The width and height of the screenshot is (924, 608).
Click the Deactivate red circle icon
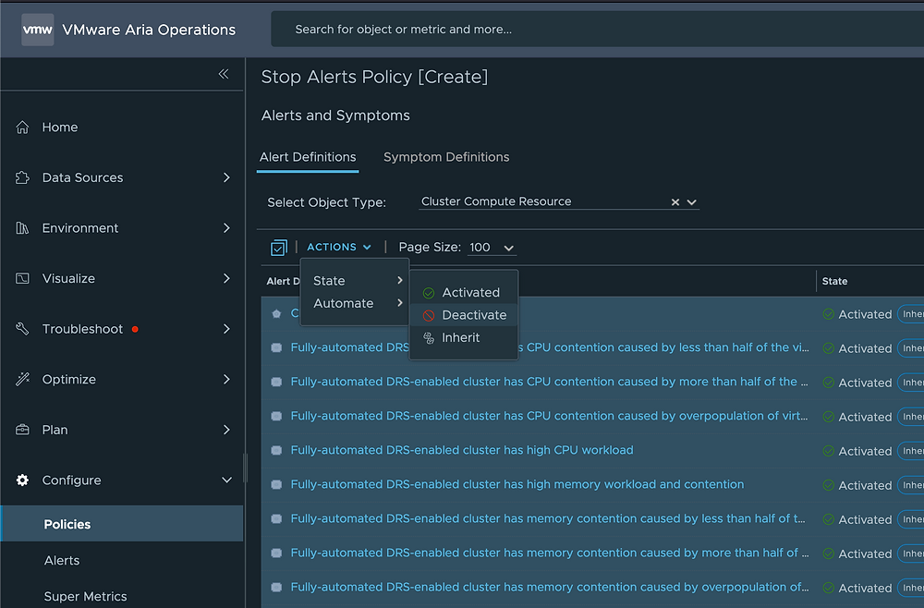tap(429, 315)
